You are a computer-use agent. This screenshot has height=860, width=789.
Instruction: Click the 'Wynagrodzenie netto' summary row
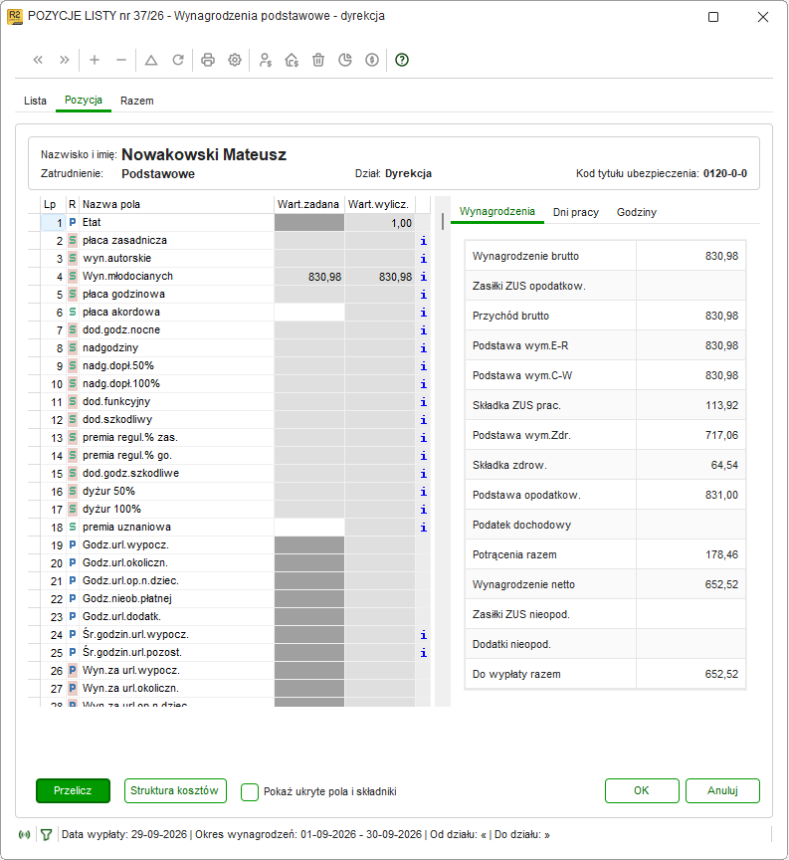point(605,584)
